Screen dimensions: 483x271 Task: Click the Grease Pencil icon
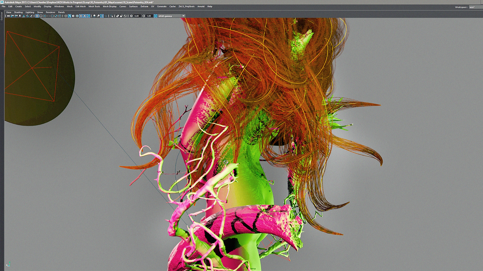[31, 16]
